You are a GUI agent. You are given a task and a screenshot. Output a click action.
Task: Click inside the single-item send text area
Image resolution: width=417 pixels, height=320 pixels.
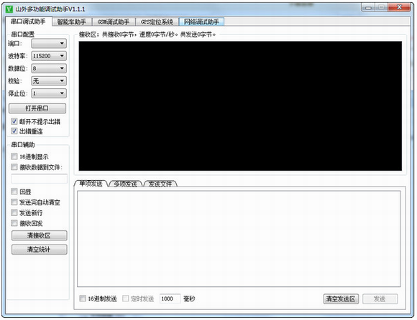[239, 238]
